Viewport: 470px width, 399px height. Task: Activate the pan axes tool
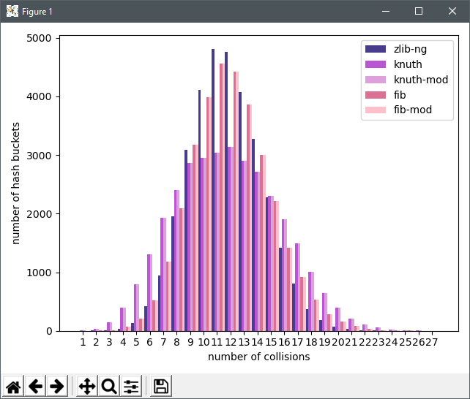click(x=87, y=386)
